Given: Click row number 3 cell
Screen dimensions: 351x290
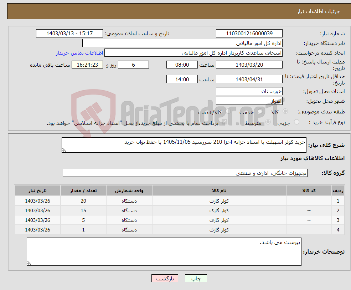Looking at the screenshot, I should (x=338, y=220).
